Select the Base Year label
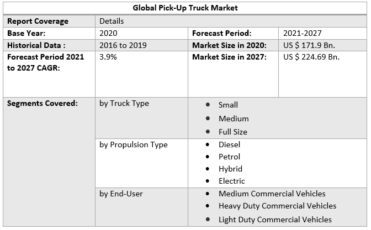Viewport: 371px width, 230px height. (26, 33)
